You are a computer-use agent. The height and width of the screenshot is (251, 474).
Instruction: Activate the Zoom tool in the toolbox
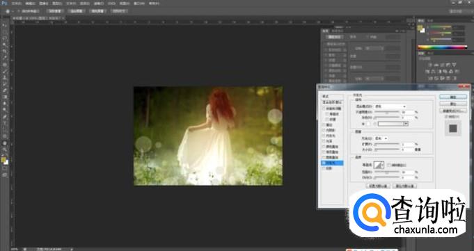click(x=5, y=149)
